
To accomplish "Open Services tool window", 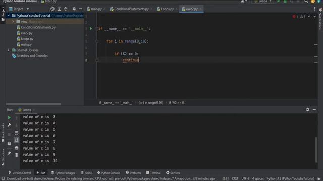I will 173,173.
